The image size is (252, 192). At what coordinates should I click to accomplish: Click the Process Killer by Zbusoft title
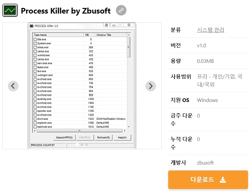tap(66, 11)
